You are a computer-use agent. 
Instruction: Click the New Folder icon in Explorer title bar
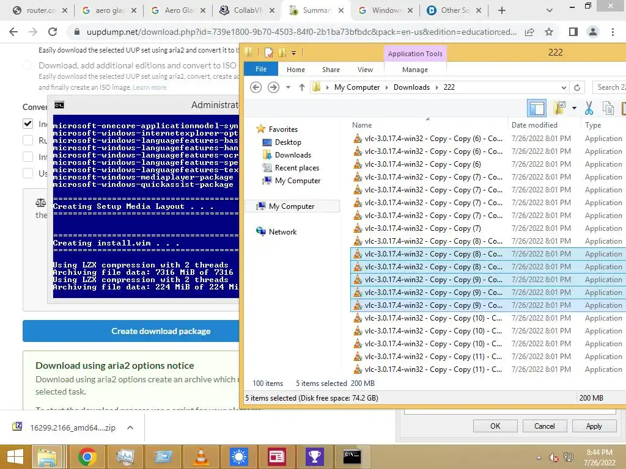click(x=282, y=53)
